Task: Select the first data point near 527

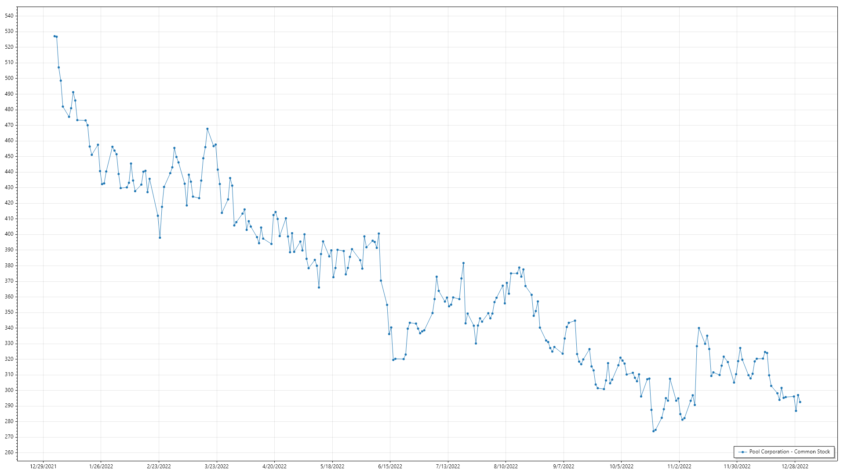Action: click(x=55, y=36)
